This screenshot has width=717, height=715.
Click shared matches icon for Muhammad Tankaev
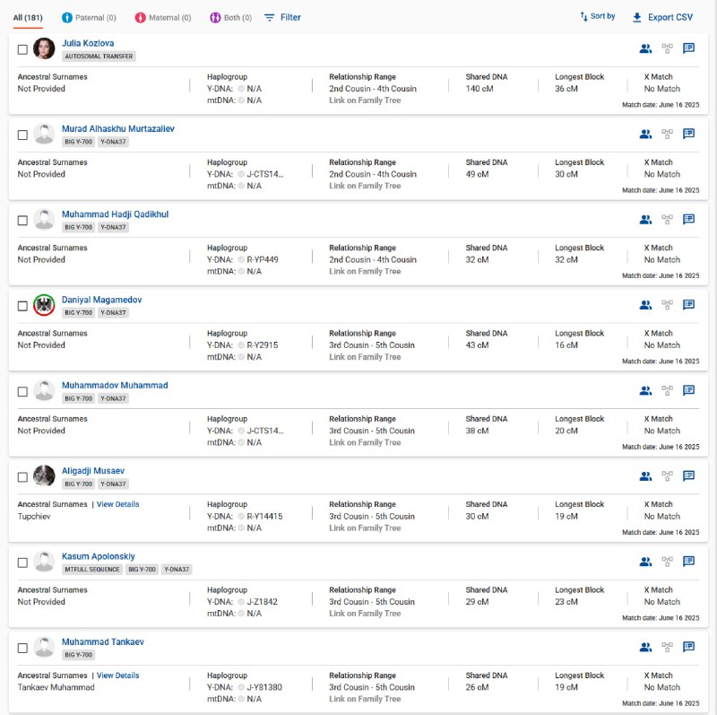645,647
